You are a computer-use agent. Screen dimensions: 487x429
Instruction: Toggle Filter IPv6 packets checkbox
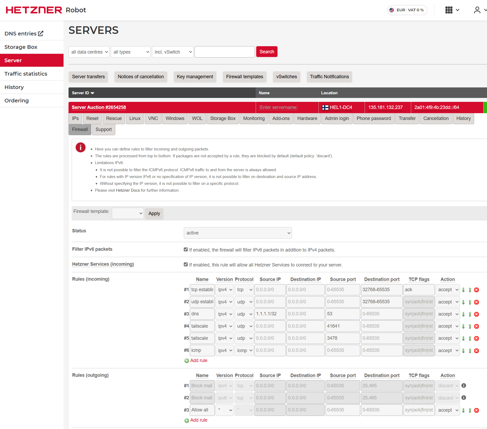tap(186, 250)
